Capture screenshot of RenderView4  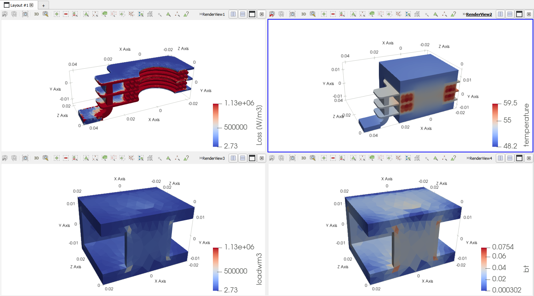pos(292,158)
